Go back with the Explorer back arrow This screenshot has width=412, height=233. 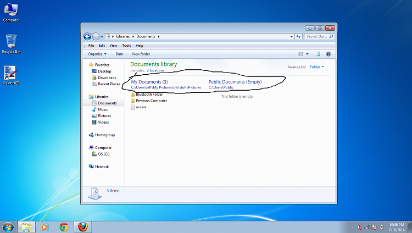[x=87, y=37]
